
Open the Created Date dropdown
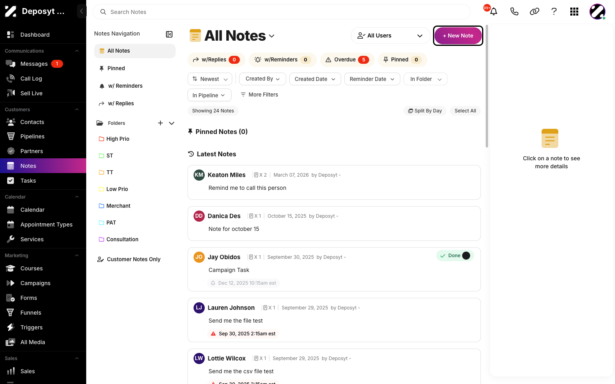[315, 79]
